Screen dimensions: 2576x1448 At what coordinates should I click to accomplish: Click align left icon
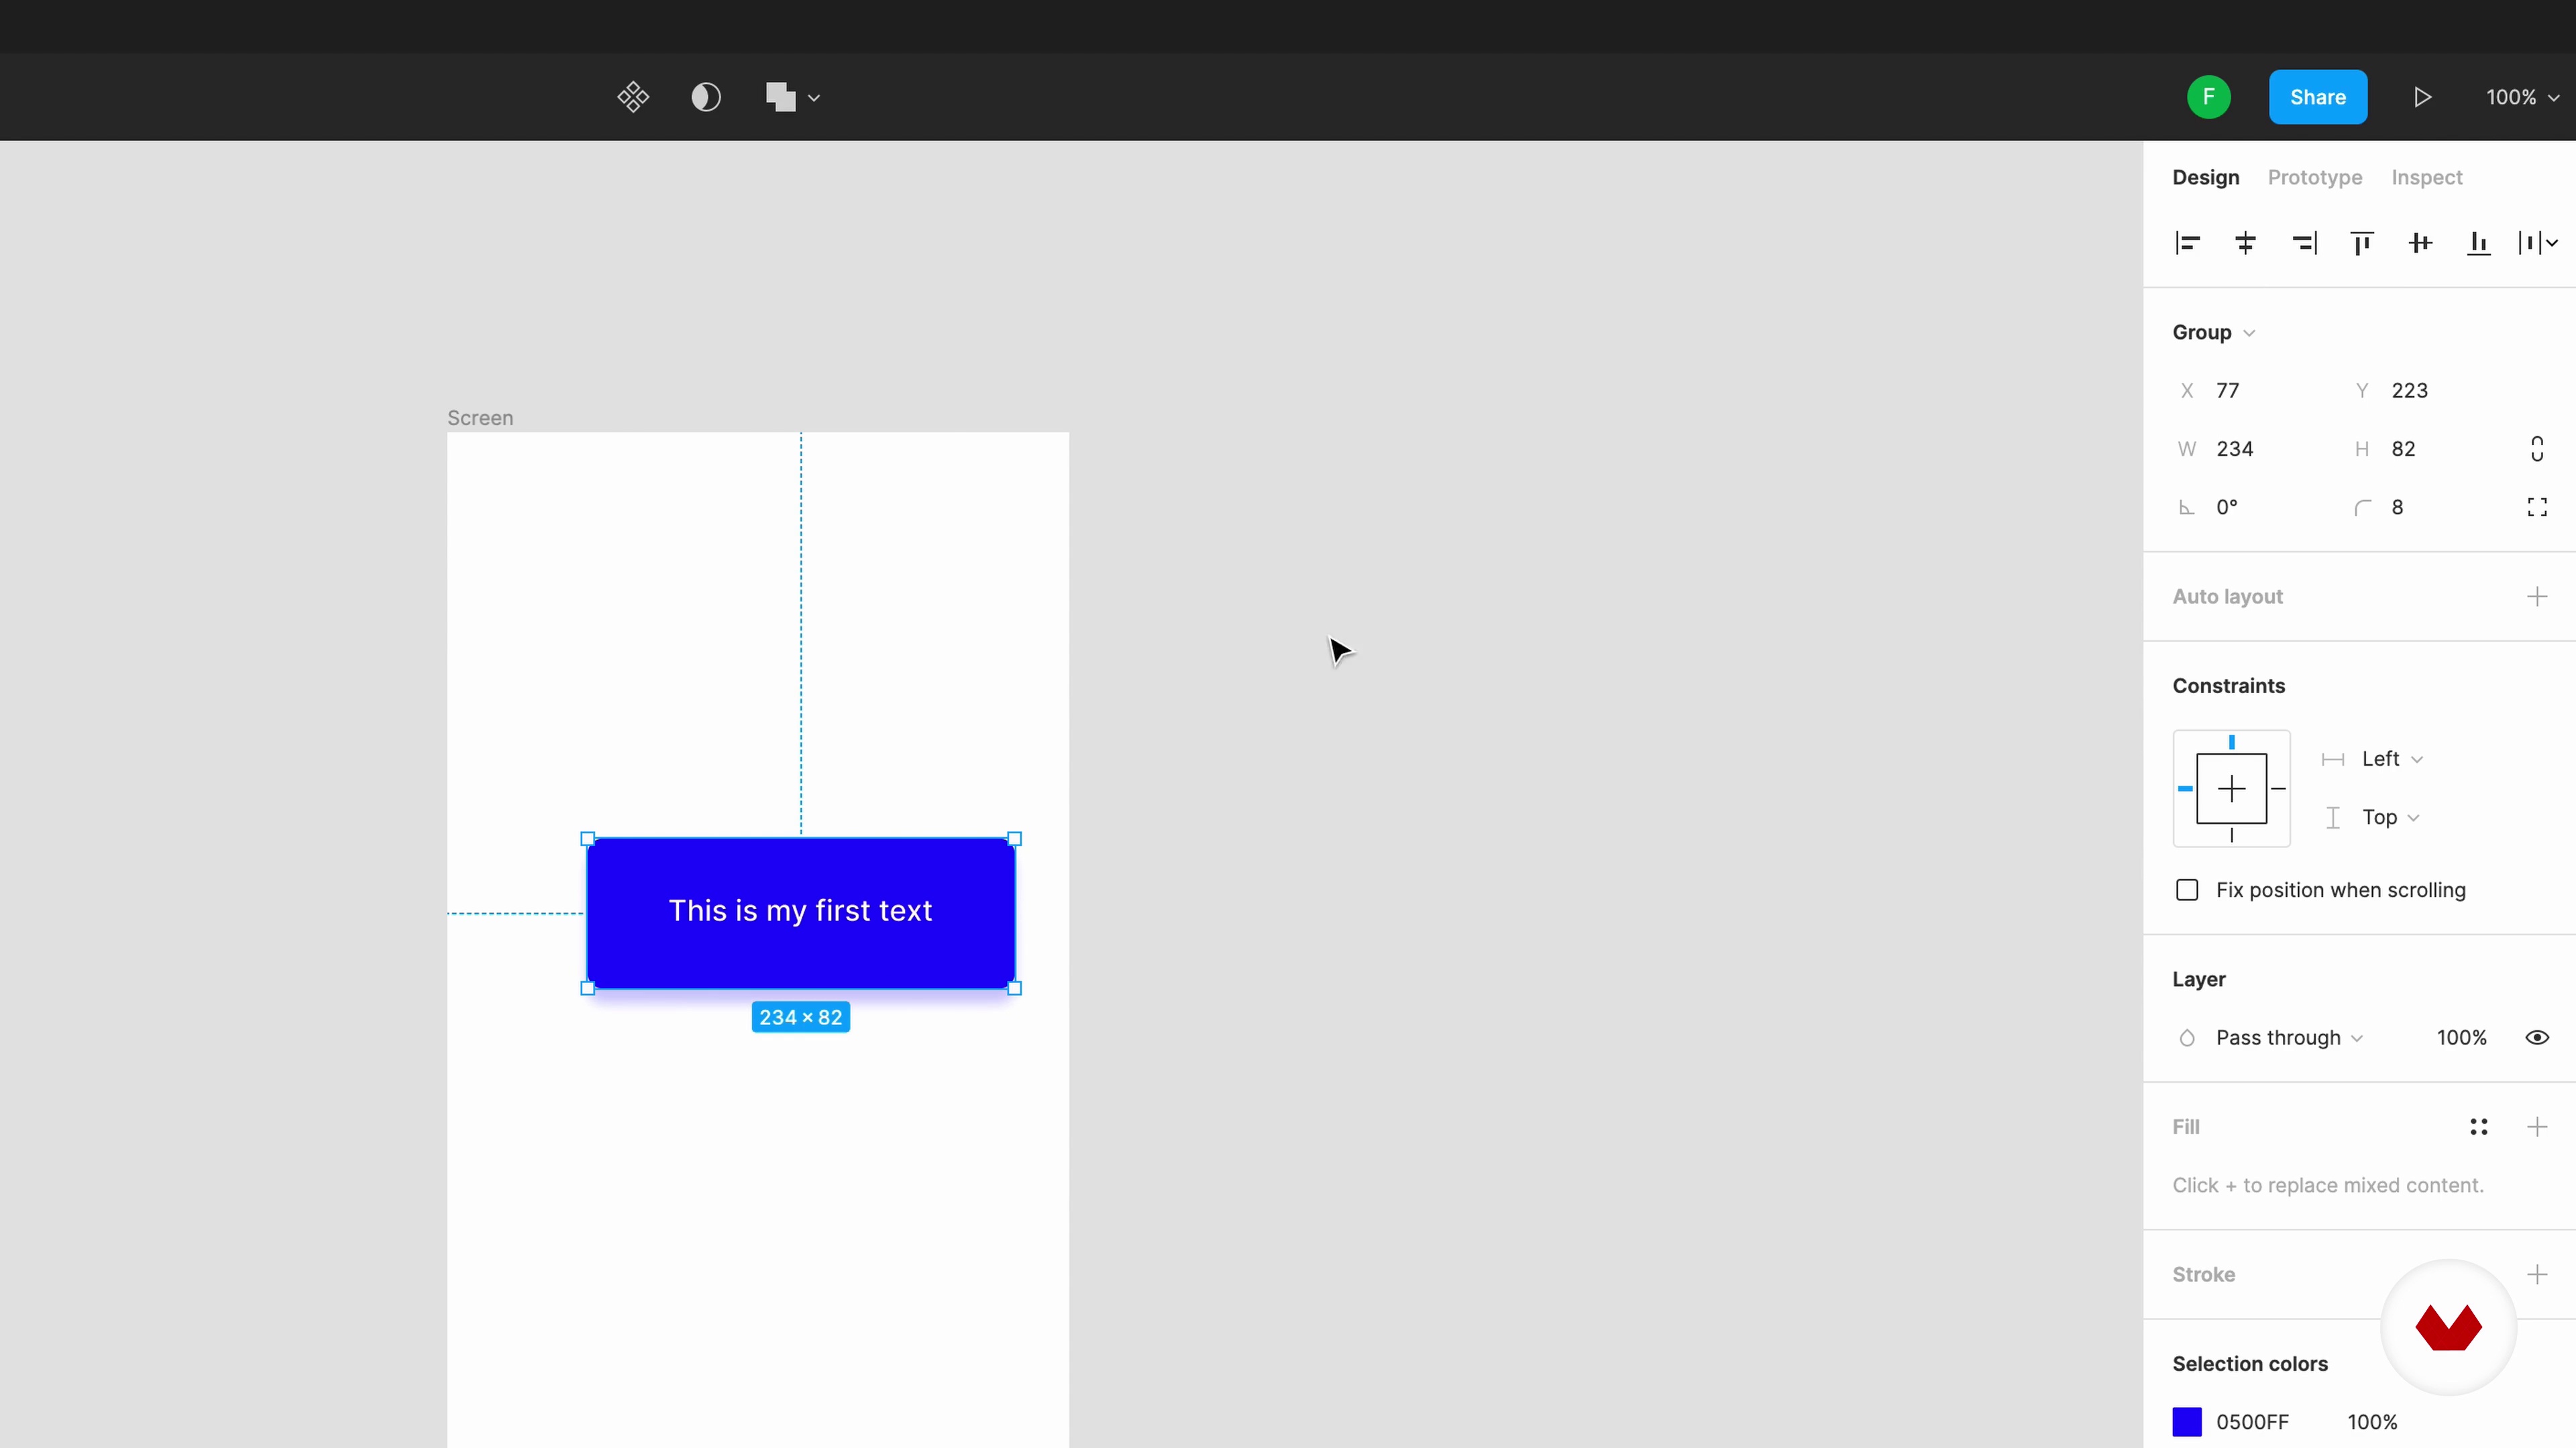point(2187,243)
